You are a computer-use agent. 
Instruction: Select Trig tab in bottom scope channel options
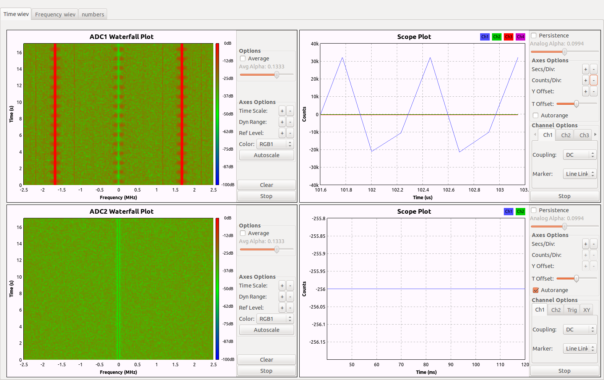tap(572, 310)
